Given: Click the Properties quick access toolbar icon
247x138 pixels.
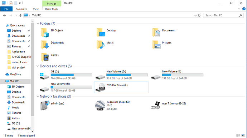Looking at the screenshot, I should pos(11,3).
